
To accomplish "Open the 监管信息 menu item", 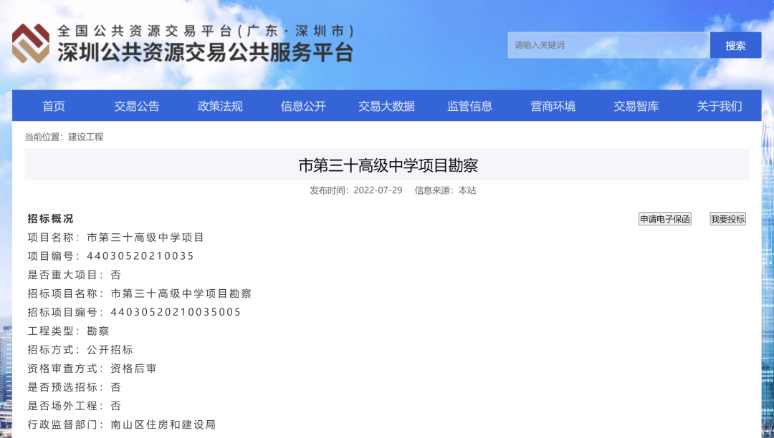I will (469, 105).
